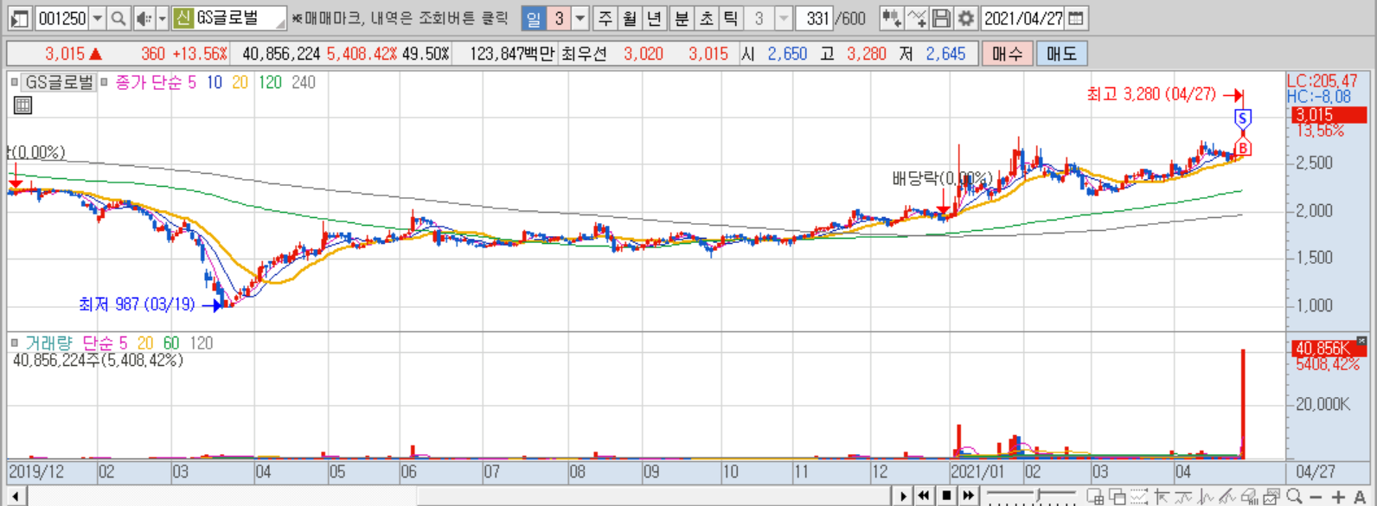
Task: Save chart with the floppy disk icon
Action: (941, 18)
